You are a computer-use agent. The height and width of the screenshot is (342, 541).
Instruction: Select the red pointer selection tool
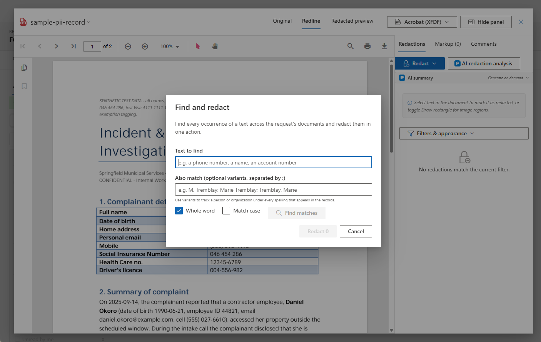coord(198,46)
